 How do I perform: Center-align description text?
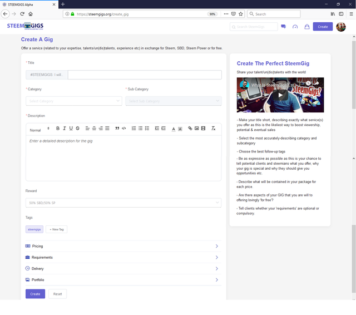tap(94, 129)
